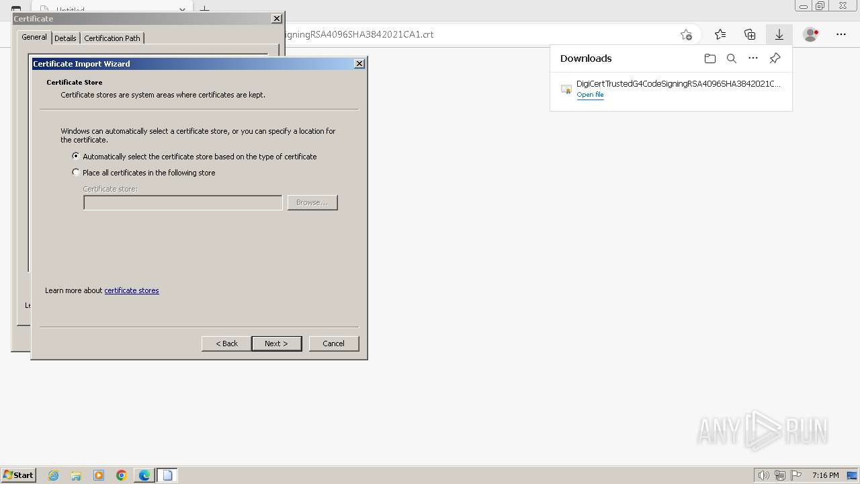Open the Certification Path tab
This screenshot has width=860, height=484.
point(112,38)
